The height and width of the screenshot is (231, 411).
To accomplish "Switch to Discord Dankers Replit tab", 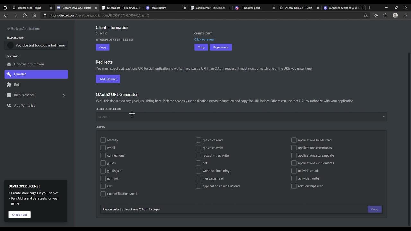I will (x=299, y=8).
